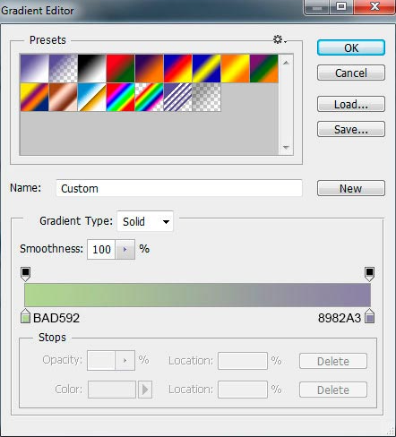Create a New gradient preset

coord(351,188)
